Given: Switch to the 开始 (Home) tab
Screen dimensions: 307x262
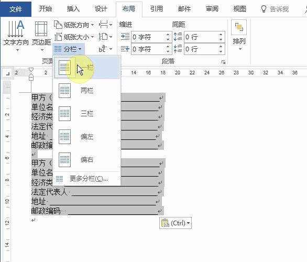Looking at the screenshot, I should pos(45,9).
